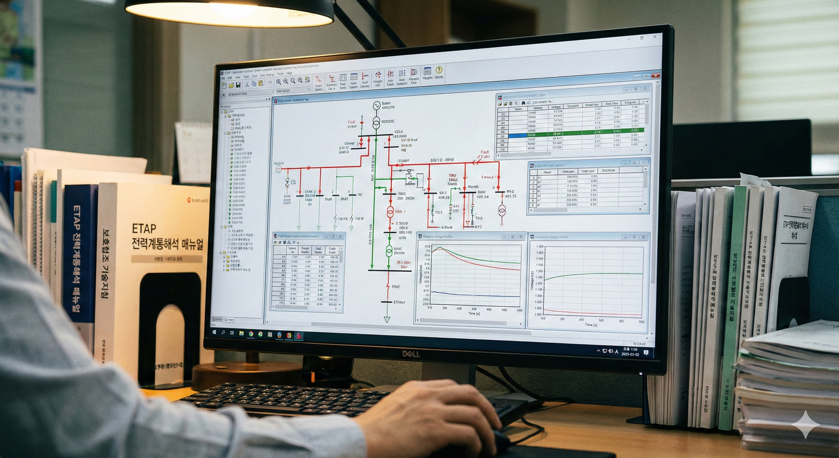Image resolution: width=839 pixels, height=458 pixels.
Task: Open a project with the yellow folder icon
Action: pos(231,85)
